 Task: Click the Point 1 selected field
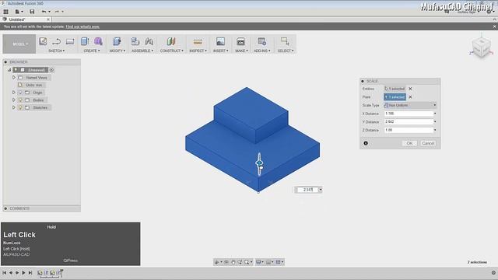coord(395,96)
